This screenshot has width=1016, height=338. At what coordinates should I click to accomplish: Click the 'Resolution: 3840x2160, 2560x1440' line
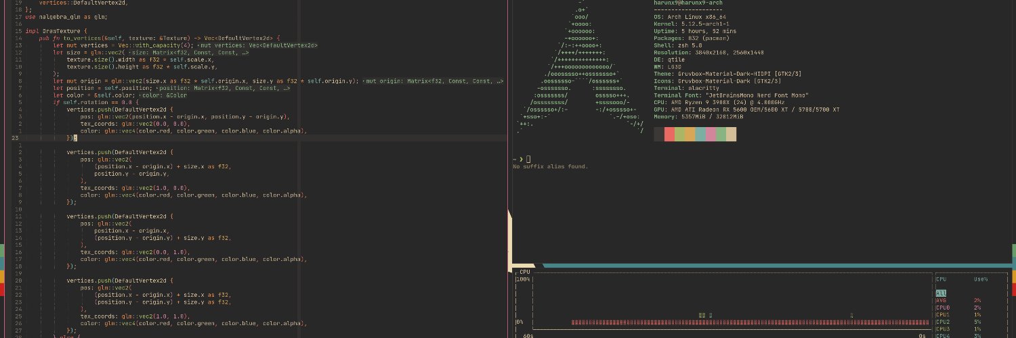coord(708,52)
